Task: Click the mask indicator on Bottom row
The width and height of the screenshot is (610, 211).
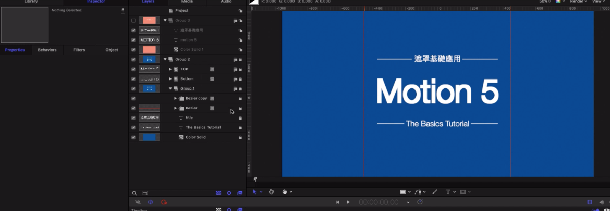Action: pos(212,79)
